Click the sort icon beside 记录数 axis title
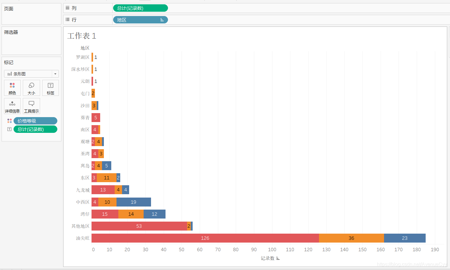450x270 pixels. pyautogui.click(x=278, y=258)
